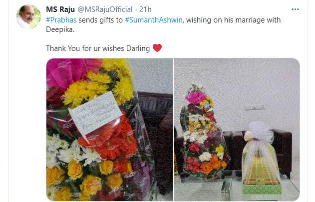
Task: Click the word "Deepika." in the tweet
Action: 60,29
